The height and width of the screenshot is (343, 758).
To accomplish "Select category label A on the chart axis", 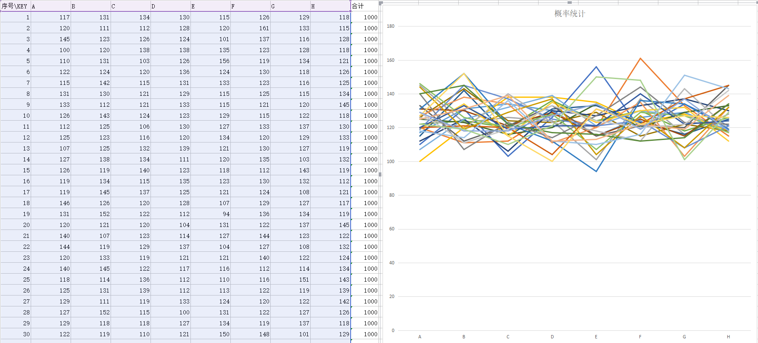I will (420, 337).
